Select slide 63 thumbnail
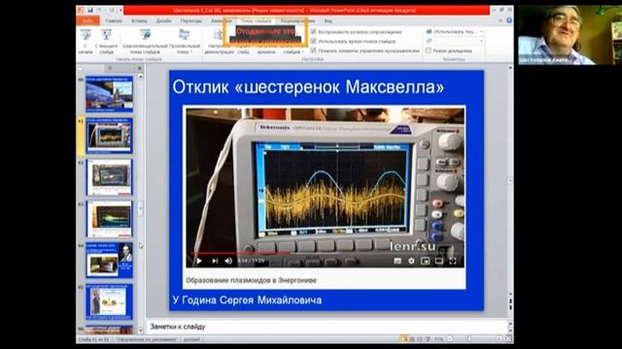The width and height of the screenshot is (622, 349). point(109,218)
